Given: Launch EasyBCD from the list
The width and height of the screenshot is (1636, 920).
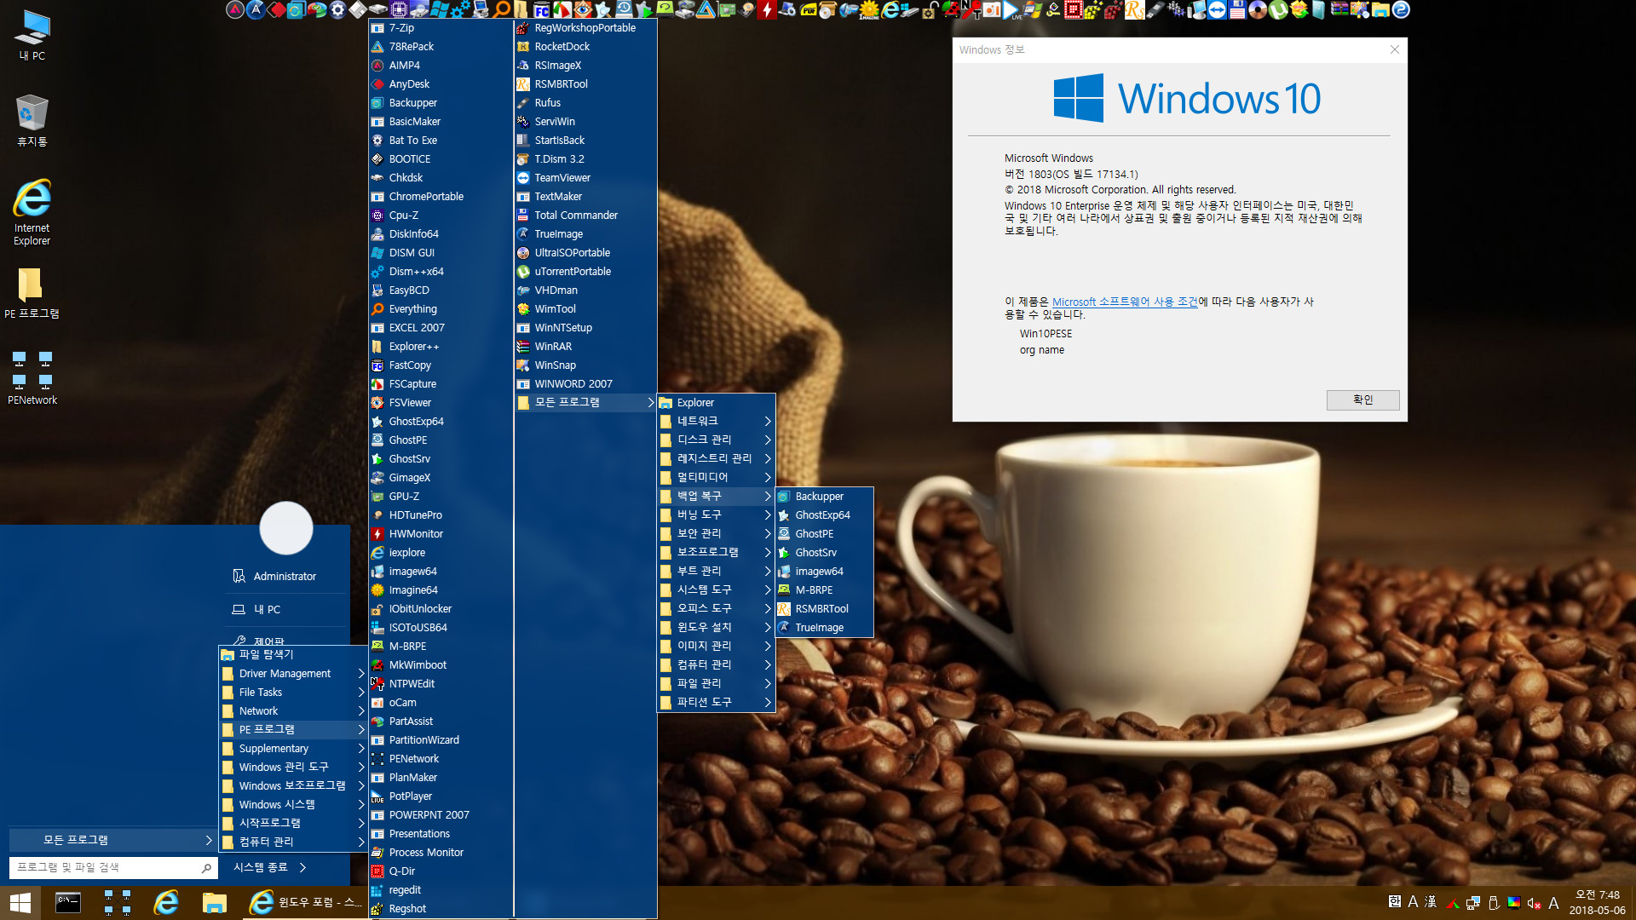Looking at the screenshot, I should pyautogui.click(x=441, y=290).
